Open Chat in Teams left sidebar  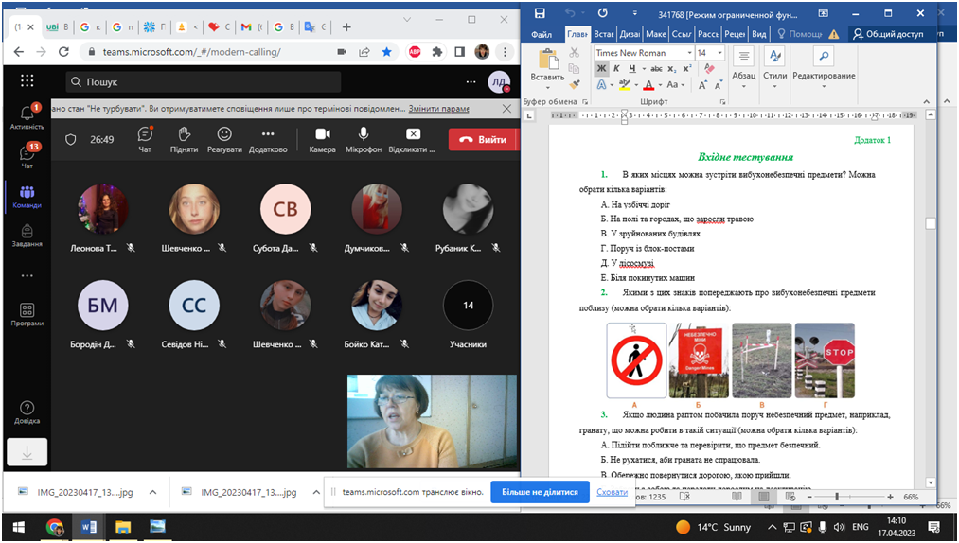tap(27, 156)
